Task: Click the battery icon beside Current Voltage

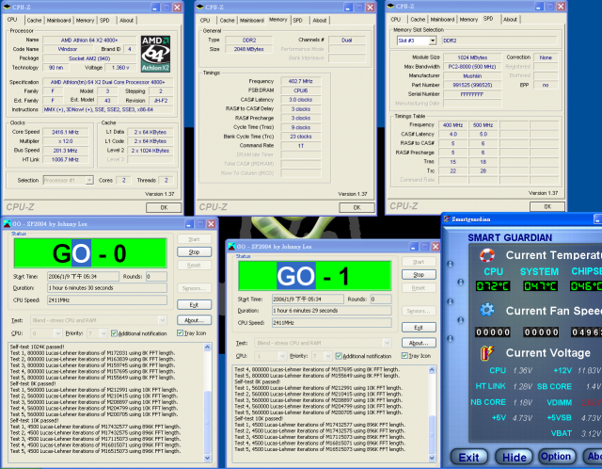Action: (487, 352)
